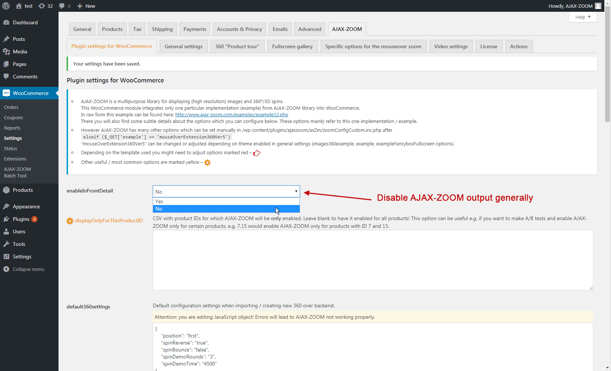Click the 'Howdy, AJAX-ZOOM' account text

(x=570, y=6)
